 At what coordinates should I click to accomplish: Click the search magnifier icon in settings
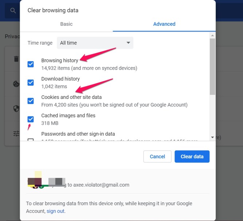pyautogui.click(x=13, y=11)
